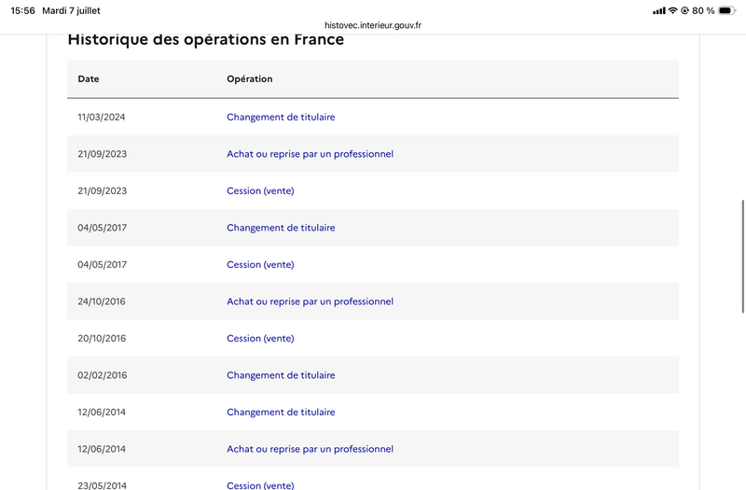Open Cession (vente) entry dated 04/05/2017
This screenshot has height=490, width=746.
pos(260,265)
